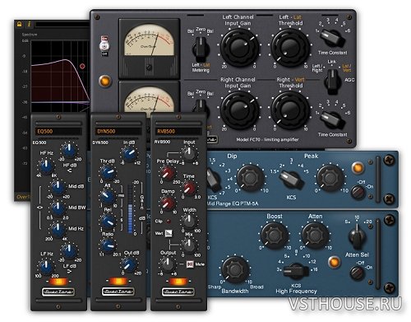Toggle the RVB500 orange power lamp
411x322 pixels.
pos(178,282)
